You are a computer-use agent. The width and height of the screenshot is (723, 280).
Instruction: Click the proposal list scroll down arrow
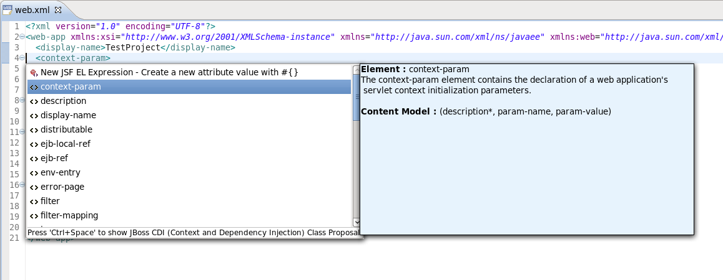(x=357, y=222)
